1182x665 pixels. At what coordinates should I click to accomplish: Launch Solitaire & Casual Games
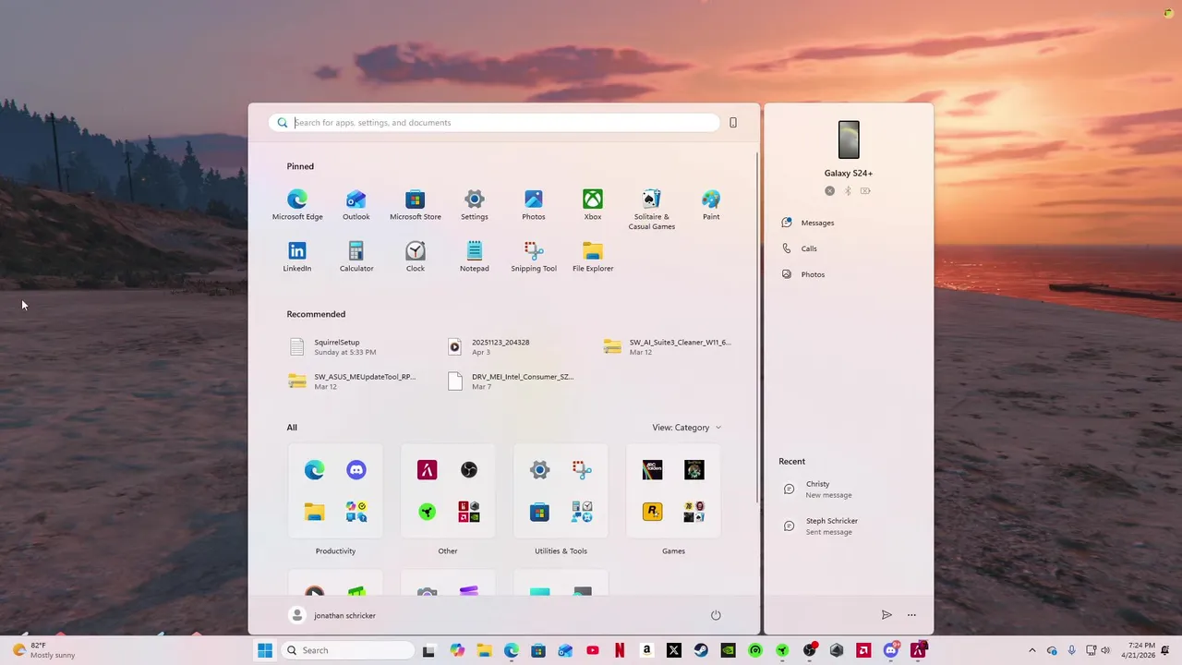pos(652,210)
